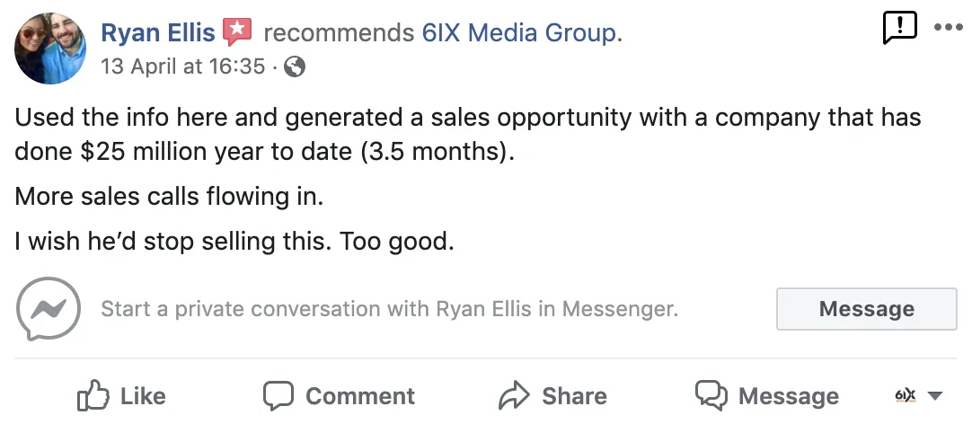Click the Comment speech bubble icon

tap(278, 396)
